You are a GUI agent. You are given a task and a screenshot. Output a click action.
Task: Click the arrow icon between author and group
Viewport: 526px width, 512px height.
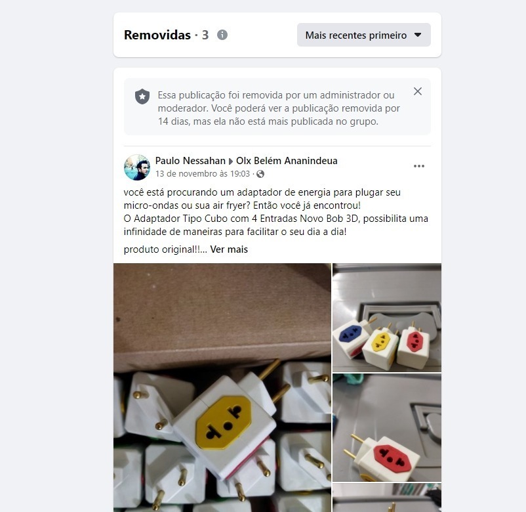click(x=231, y=161)
